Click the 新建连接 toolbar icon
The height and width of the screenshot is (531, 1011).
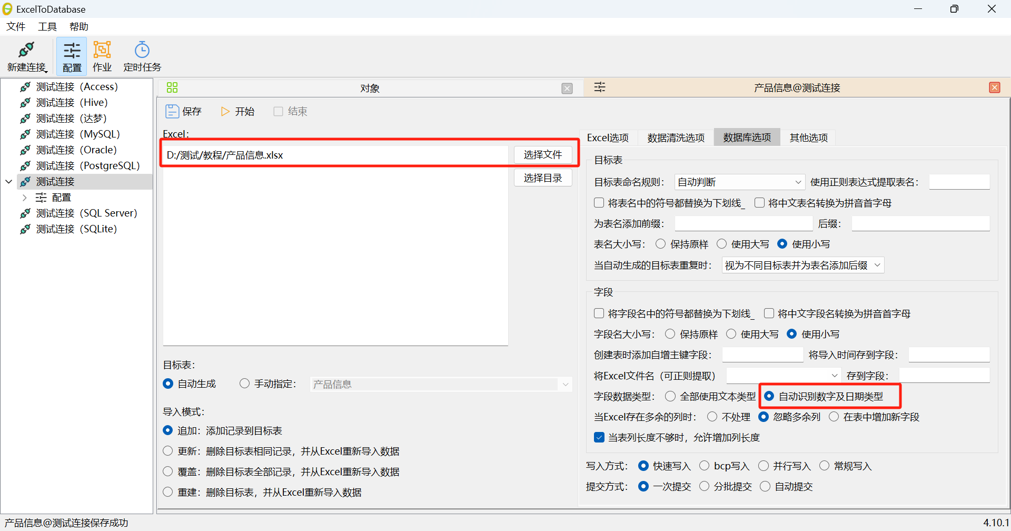26,50
